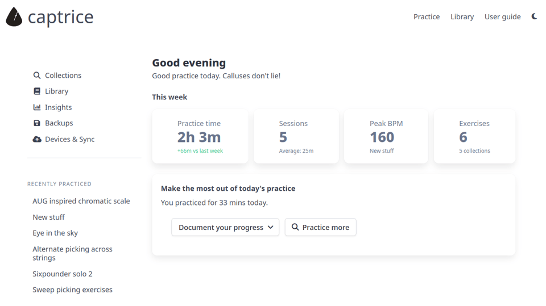
Task: Open AUG inspired chromatic scale exercise
Action: tap(81, 201)
